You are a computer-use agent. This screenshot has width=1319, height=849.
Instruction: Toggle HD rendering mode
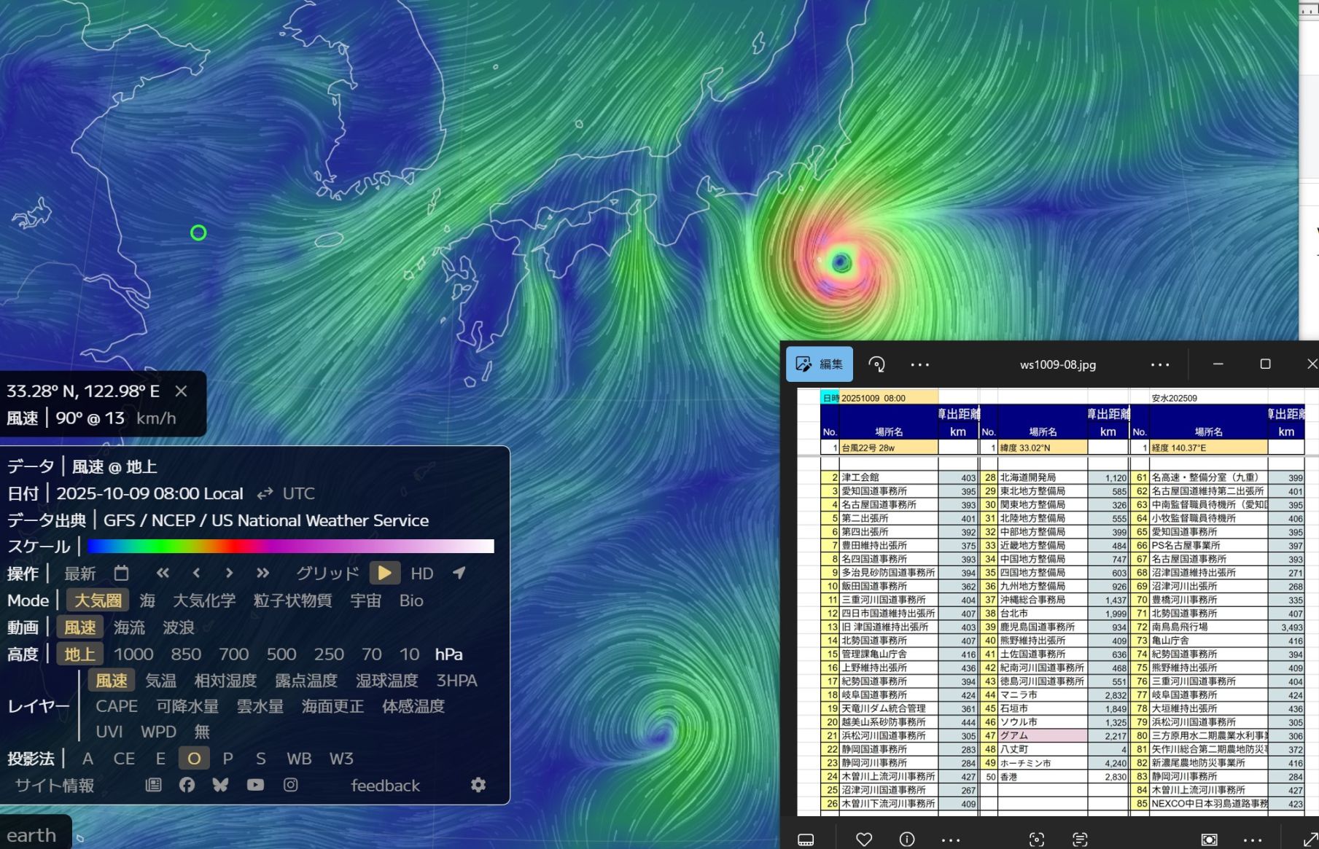421,574
